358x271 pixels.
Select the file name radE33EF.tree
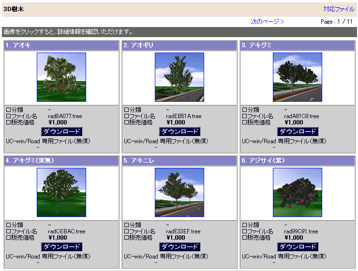(183, 231)
